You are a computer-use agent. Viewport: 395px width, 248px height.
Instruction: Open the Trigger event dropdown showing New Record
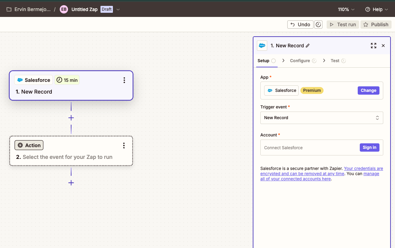(x=321, y=118)
